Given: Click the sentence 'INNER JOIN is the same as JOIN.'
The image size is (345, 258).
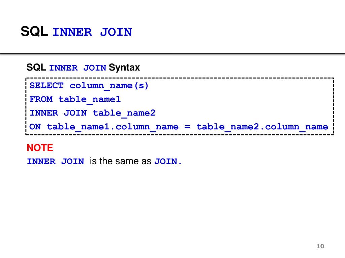Looking at the screenshot, I should [104, 161].
